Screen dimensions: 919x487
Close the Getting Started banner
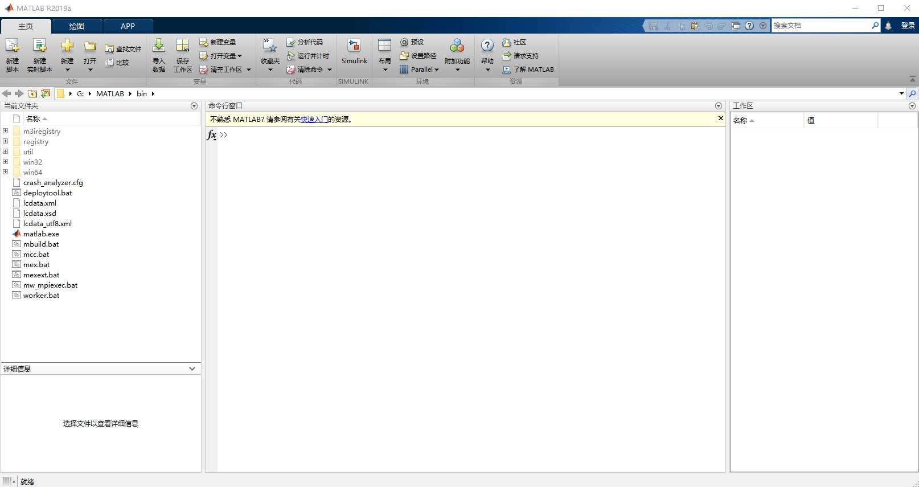coord(720,118)
